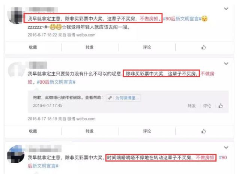Open the 2016-6-17 18:19 timestamp link

42,119
